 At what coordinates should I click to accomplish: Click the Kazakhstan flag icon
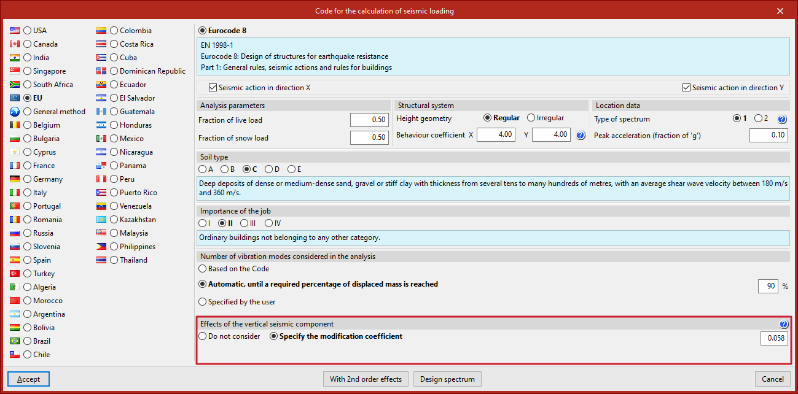(x=102, y=220)
